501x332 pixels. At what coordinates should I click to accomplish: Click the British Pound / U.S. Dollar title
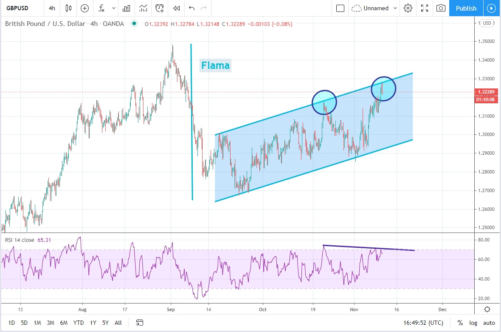tap(45, 23)
